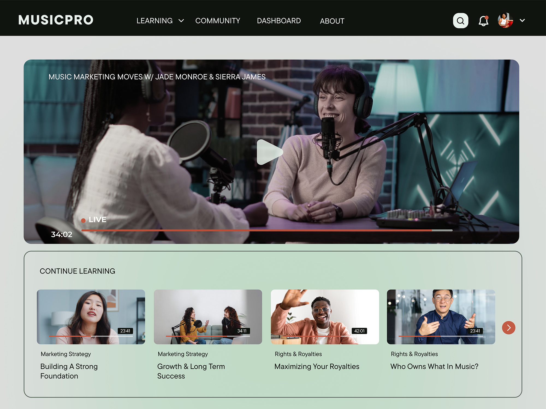
Task: Click the MUSICPRO logo
Action: pyautogui.click(x=56, y=20)
